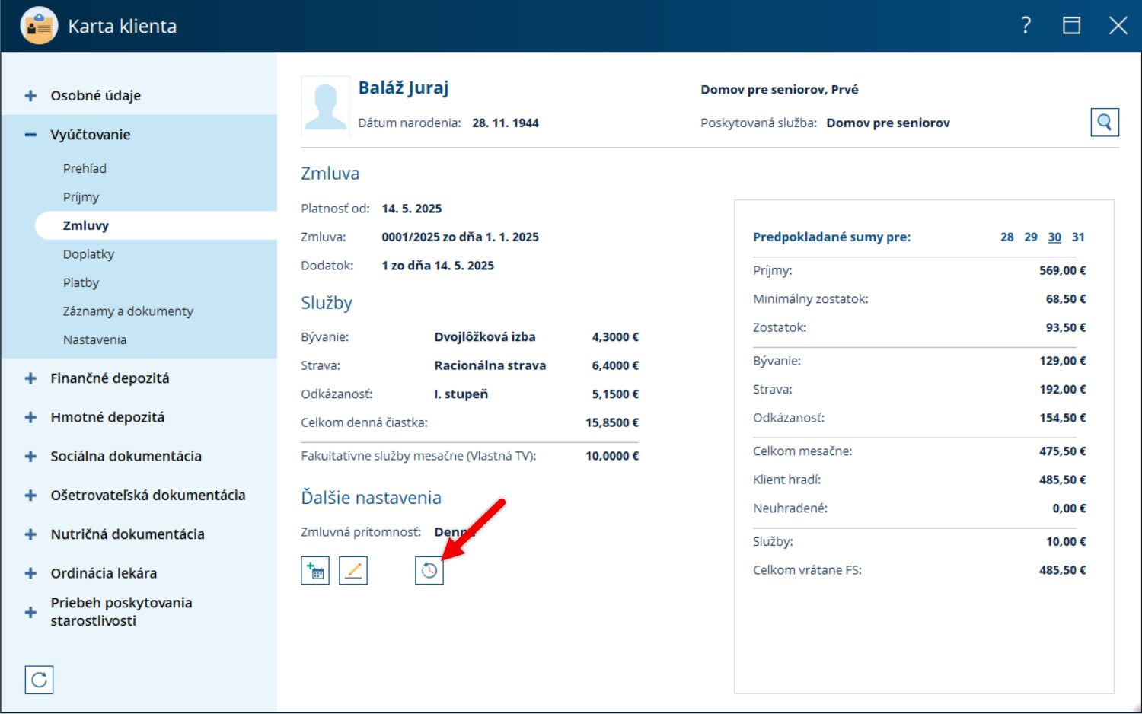Maximize the Karta klienta window
This screenshot has height=714, width=1142.
(1072, 26)
